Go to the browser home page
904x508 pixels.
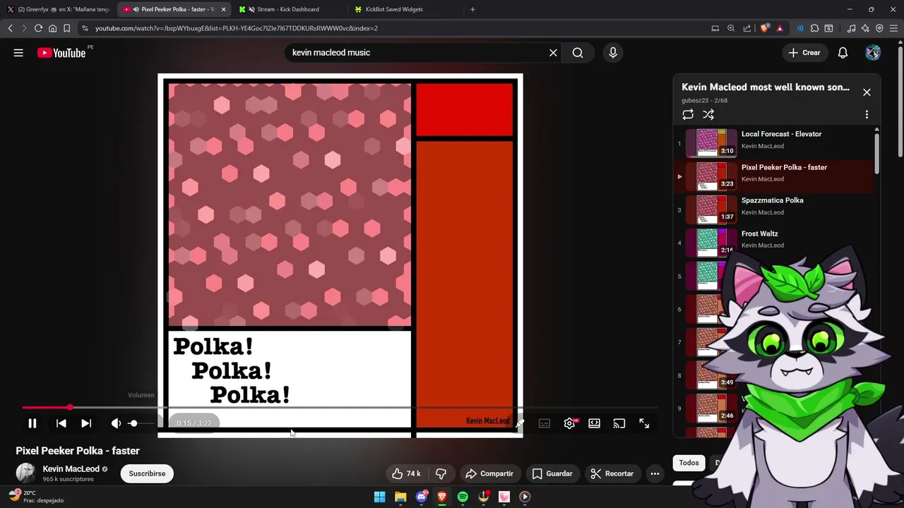(x=52, y=28)
